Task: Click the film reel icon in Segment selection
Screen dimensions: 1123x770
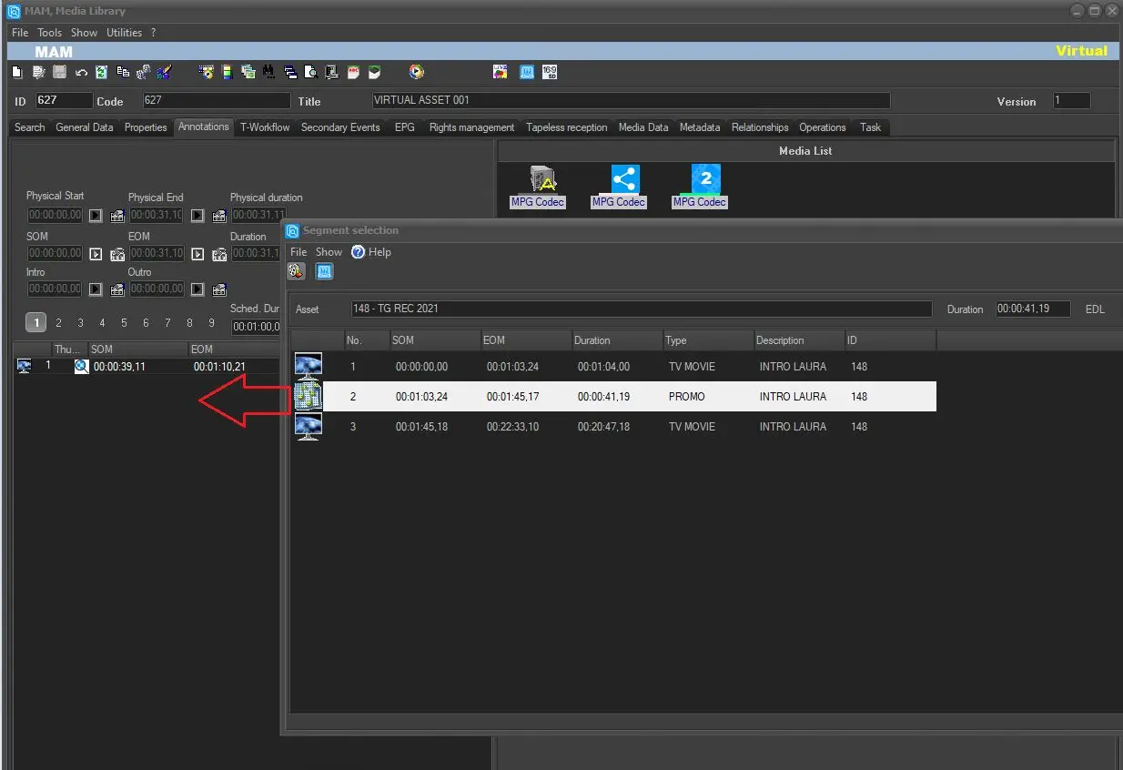Action: 297,271
